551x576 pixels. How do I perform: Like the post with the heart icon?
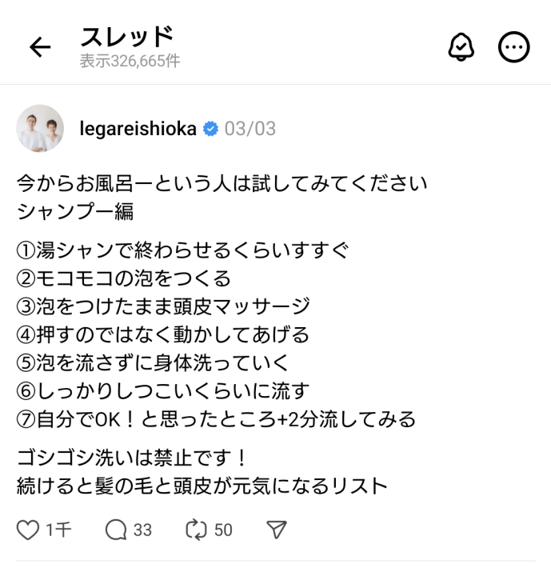pyautogui.click(x=27, y=530)
